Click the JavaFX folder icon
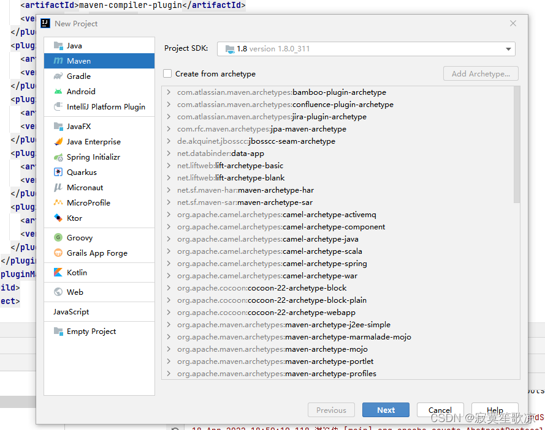Image resolution: width=545 pixels, height=430 pixels. pos(58,126)
